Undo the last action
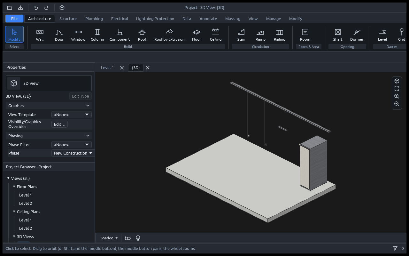This screenshot has height=256, width=409. 36,8
